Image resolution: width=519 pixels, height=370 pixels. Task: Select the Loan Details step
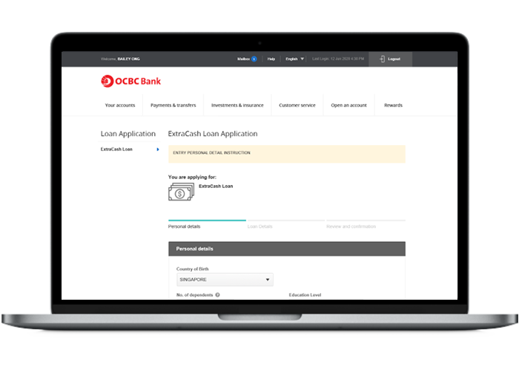click(x=259, y=226)
